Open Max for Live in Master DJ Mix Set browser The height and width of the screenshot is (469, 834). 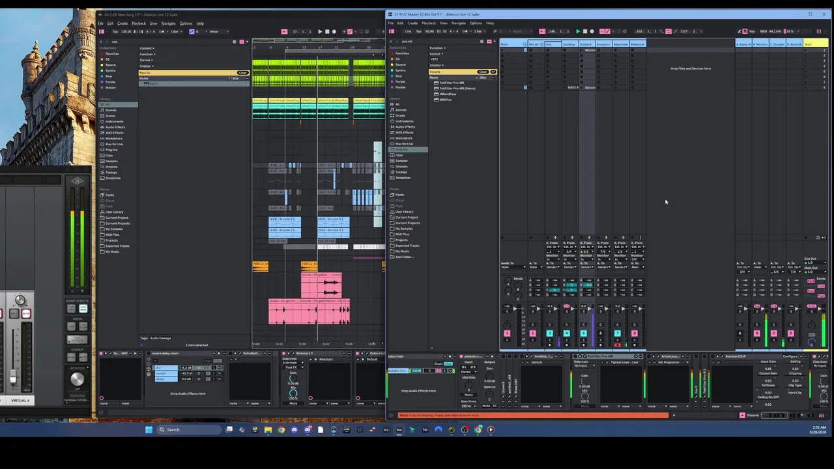click(x=404, y=144)
